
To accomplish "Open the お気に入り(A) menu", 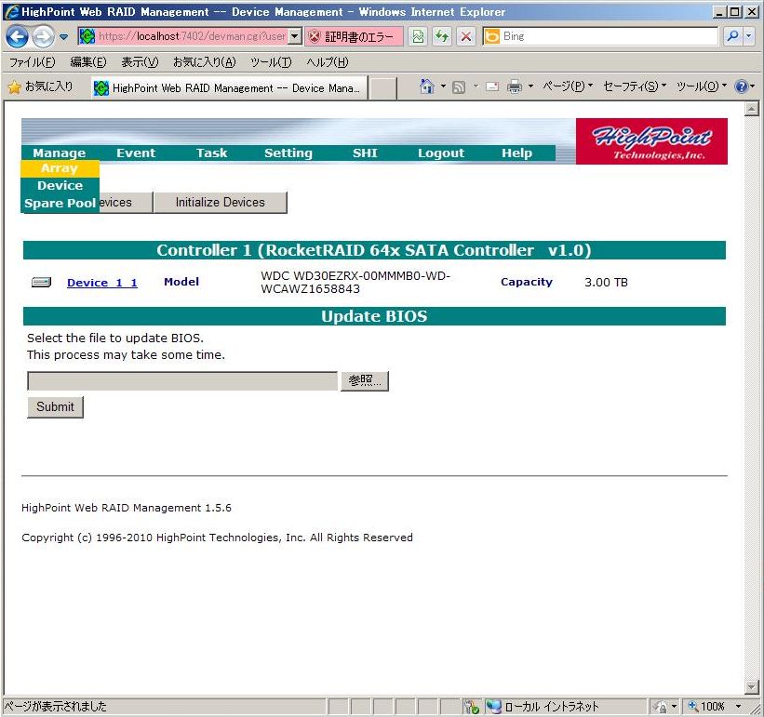I will (x=204, y=61).
